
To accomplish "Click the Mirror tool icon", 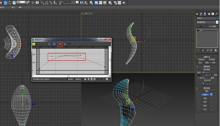I will [x=81, y=3].
